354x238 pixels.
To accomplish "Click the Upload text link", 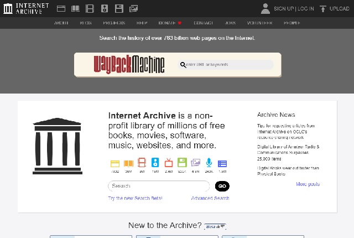I will click(339, 9).
